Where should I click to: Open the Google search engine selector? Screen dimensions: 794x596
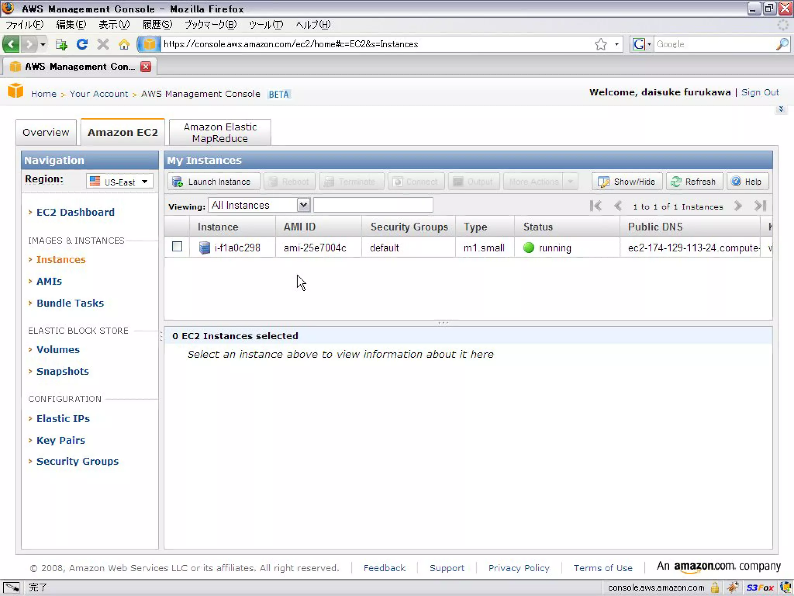tap(642, 44)
